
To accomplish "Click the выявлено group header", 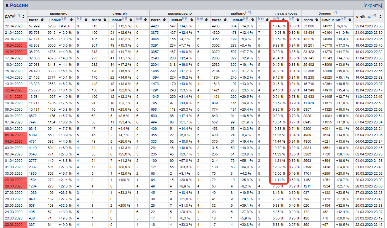I will point(58,13).
